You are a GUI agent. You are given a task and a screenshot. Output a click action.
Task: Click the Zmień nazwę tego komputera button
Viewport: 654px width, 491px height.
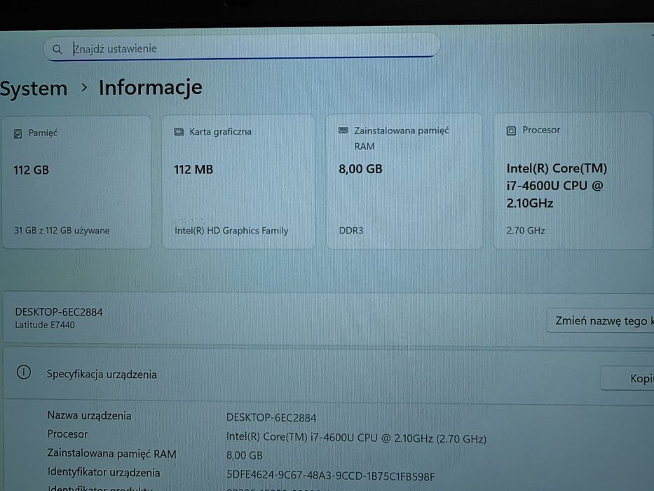(x=600, y=321)
